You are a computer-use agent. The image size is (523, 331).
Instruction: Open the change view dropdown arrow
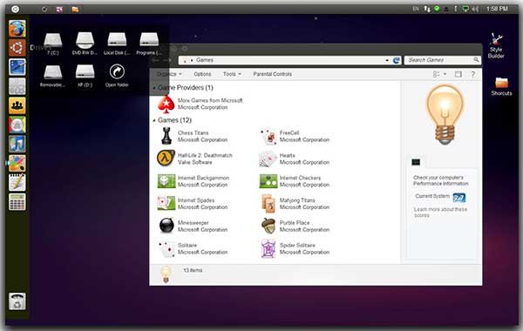445,74
